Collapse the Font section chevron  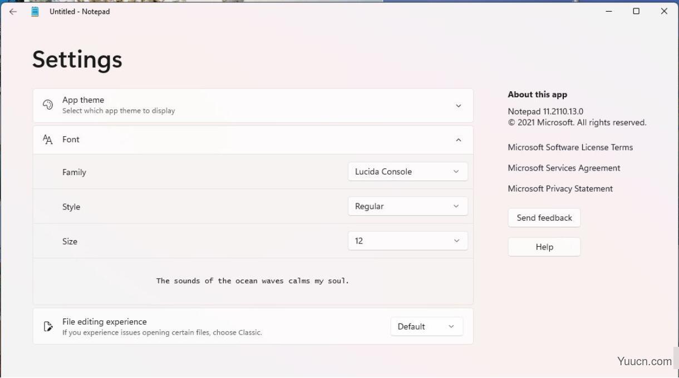[x=459, y=140]
